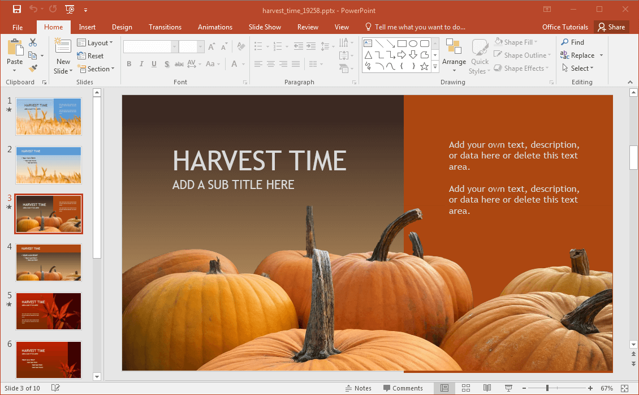Open the File tab
The height and width of the screenshot is (395, 639).
tap(18, 27)
